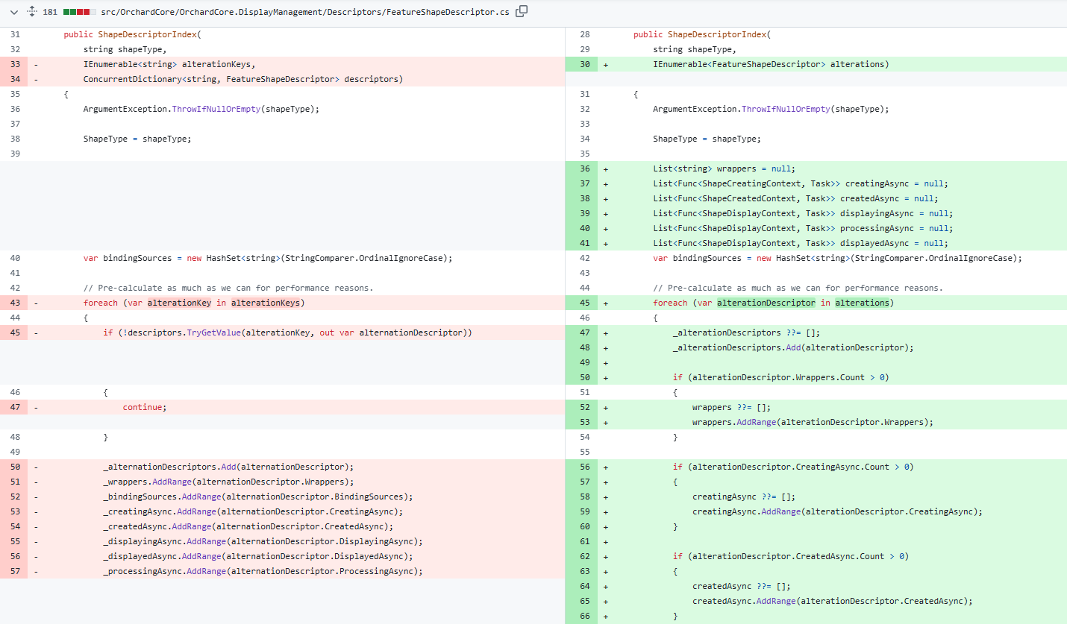The height and width of the screenshot is (624, 1067).
Task: Select added line number 41
Action: coord(585,243)
